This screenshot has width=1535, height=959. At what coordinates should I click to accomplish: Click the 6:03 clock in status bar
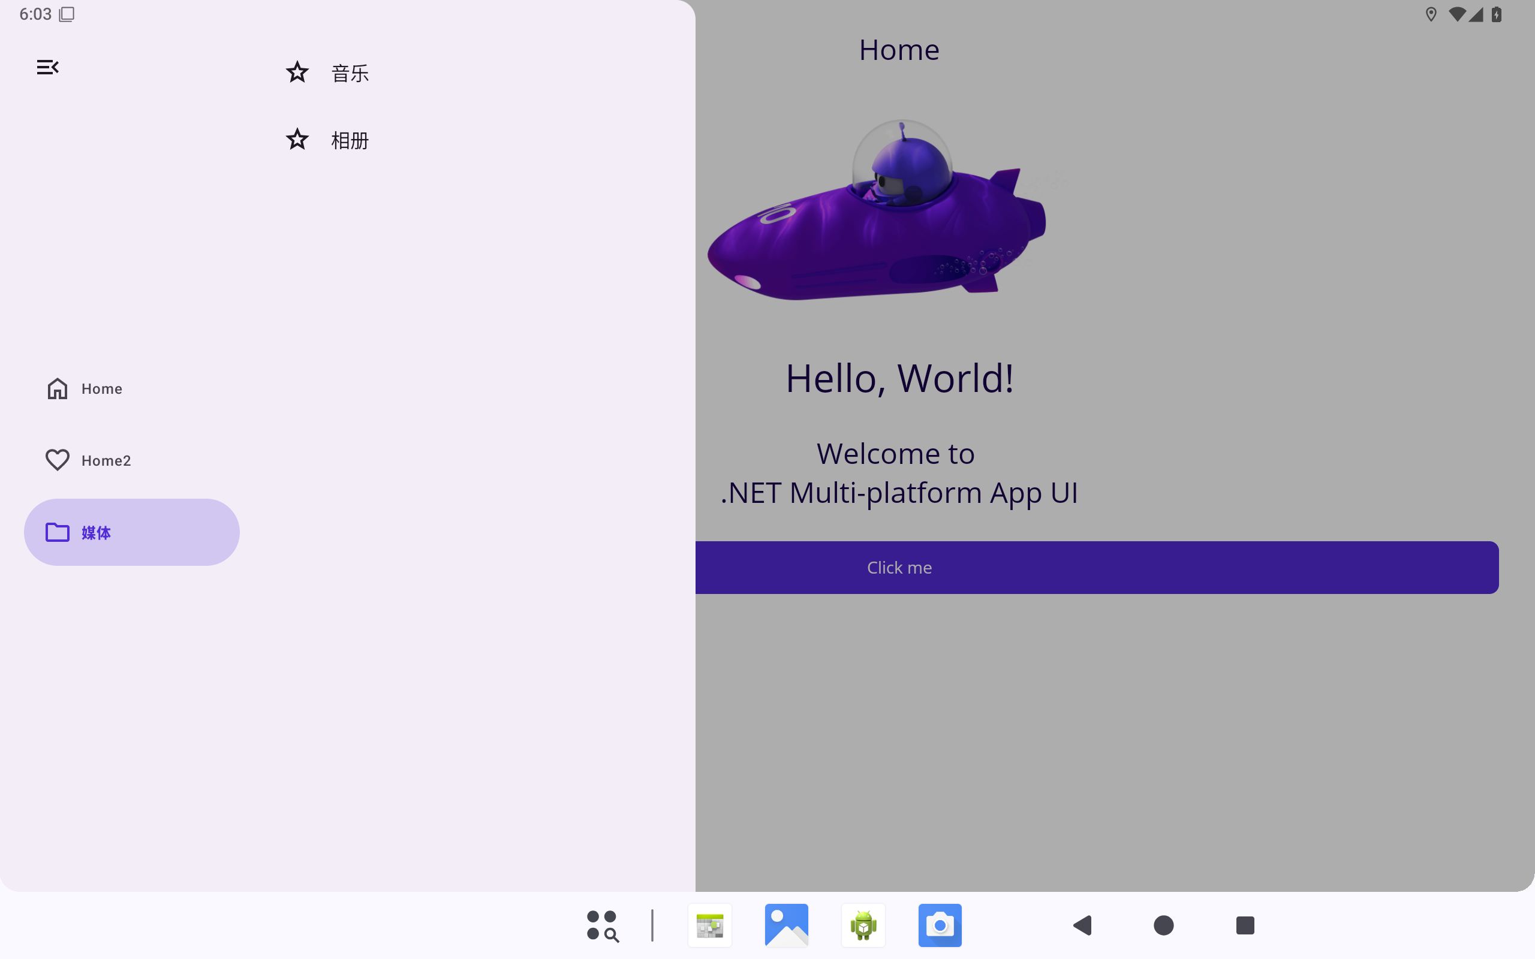tap(35, 14)
